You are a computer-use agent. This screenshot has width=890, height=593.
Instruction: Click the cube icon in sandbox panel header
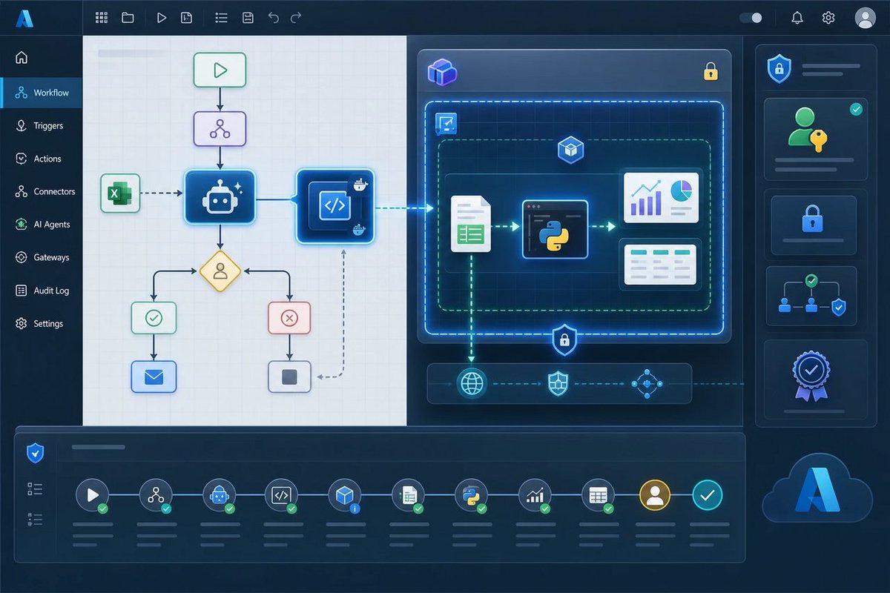(x=442, y=71)
